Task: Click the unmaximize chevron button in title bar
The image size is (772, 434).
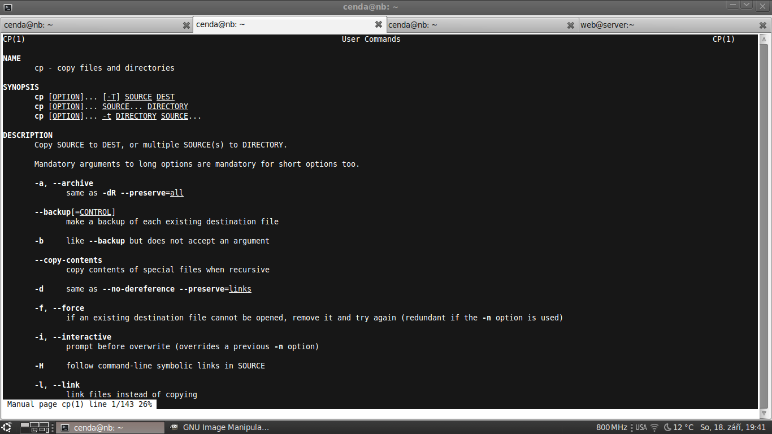Action: 746,5
